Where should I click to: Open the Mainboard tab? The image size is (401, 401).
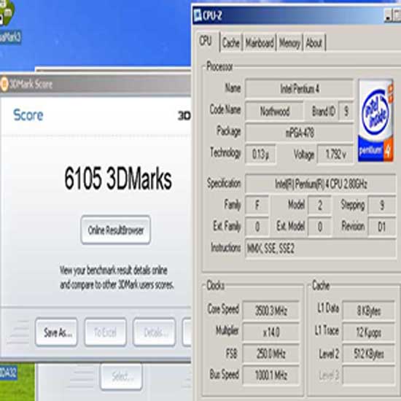(260, 43)
